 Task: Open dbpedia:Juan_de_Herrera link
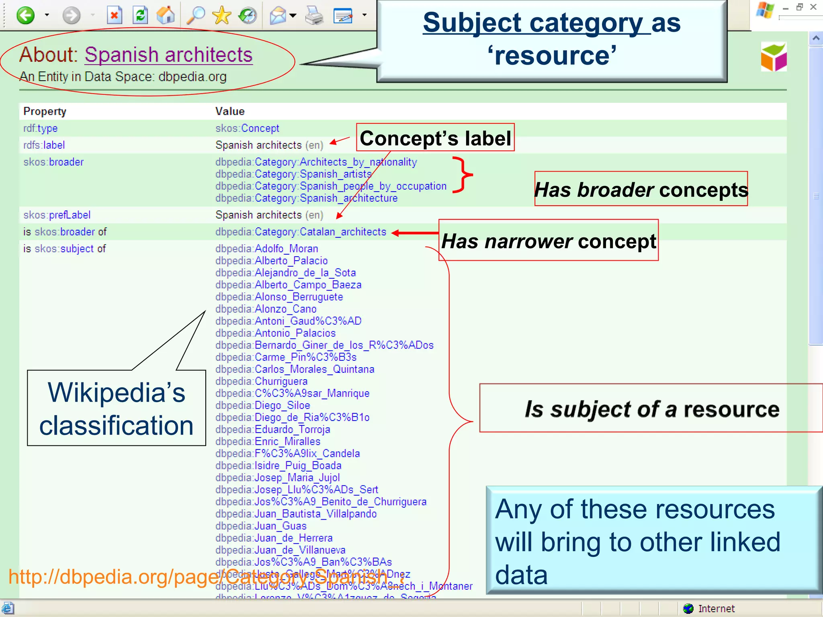pyautogui.click(x=274, y=538)
